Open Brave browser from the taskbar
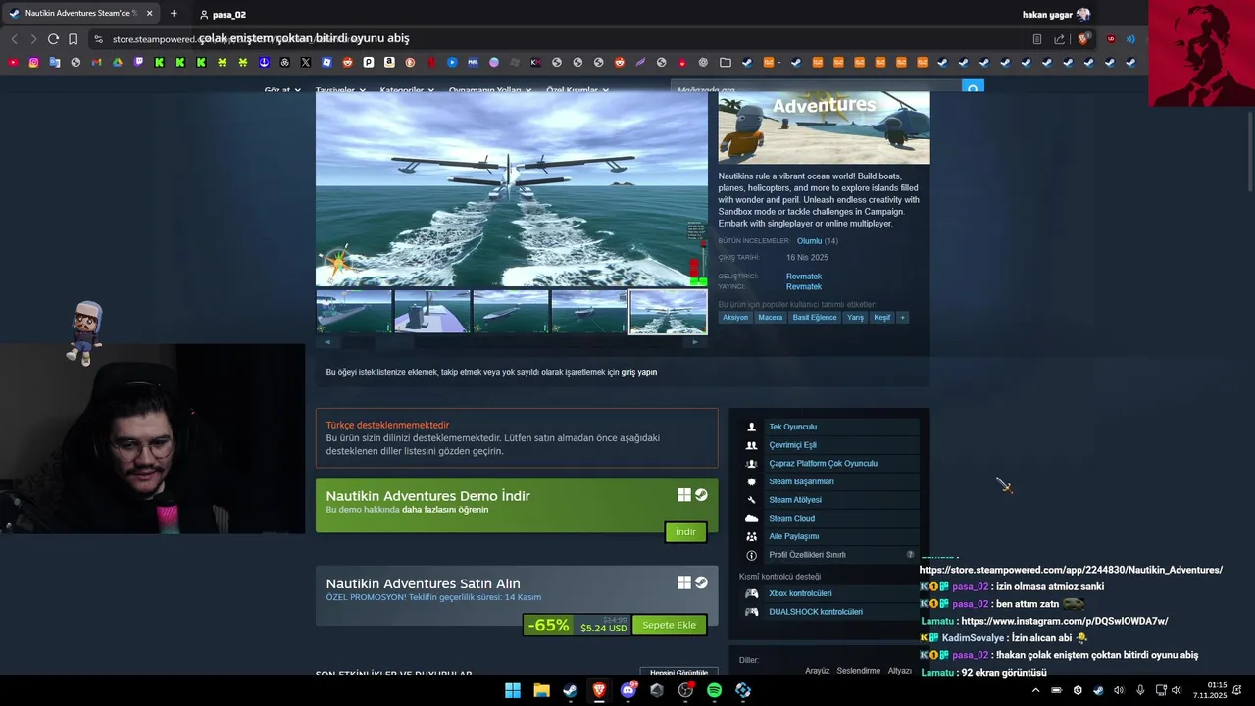The width and height of the screenshot is (1255, 706). tap(599, 690)
